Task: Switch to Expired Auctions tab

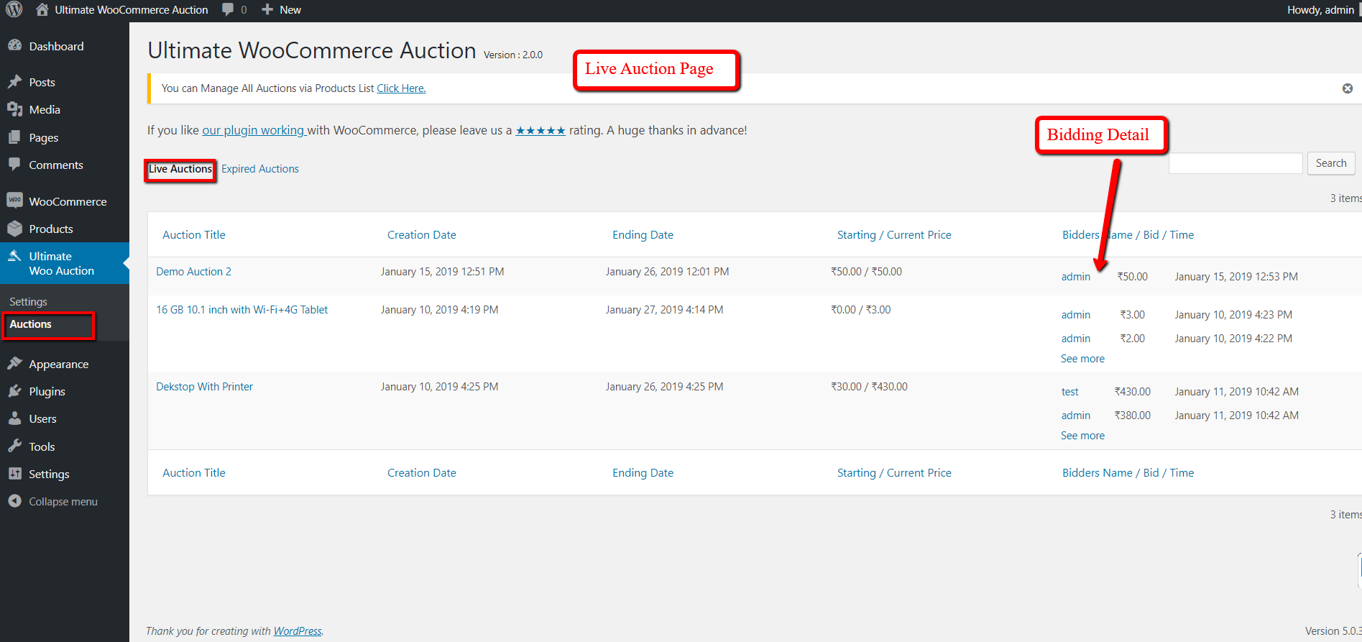Action: click(259, 169)
